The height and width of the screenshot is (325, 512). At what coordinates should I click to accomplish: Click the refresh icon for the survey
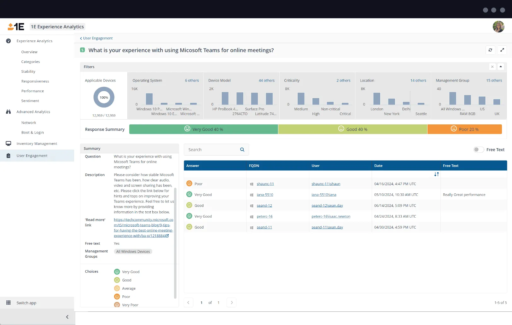click(490, 50)
